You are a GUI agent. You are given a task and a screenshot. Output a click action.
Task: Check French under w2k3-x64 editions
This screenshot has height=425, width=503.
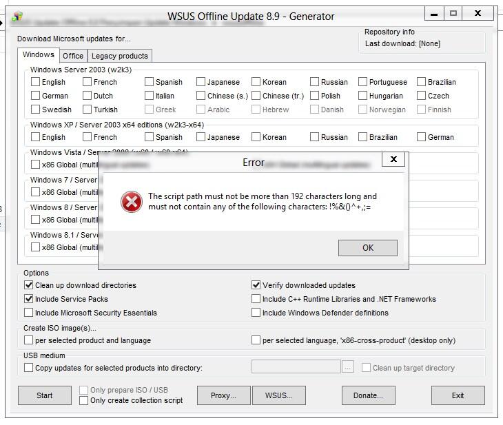[x=87, y=137]
